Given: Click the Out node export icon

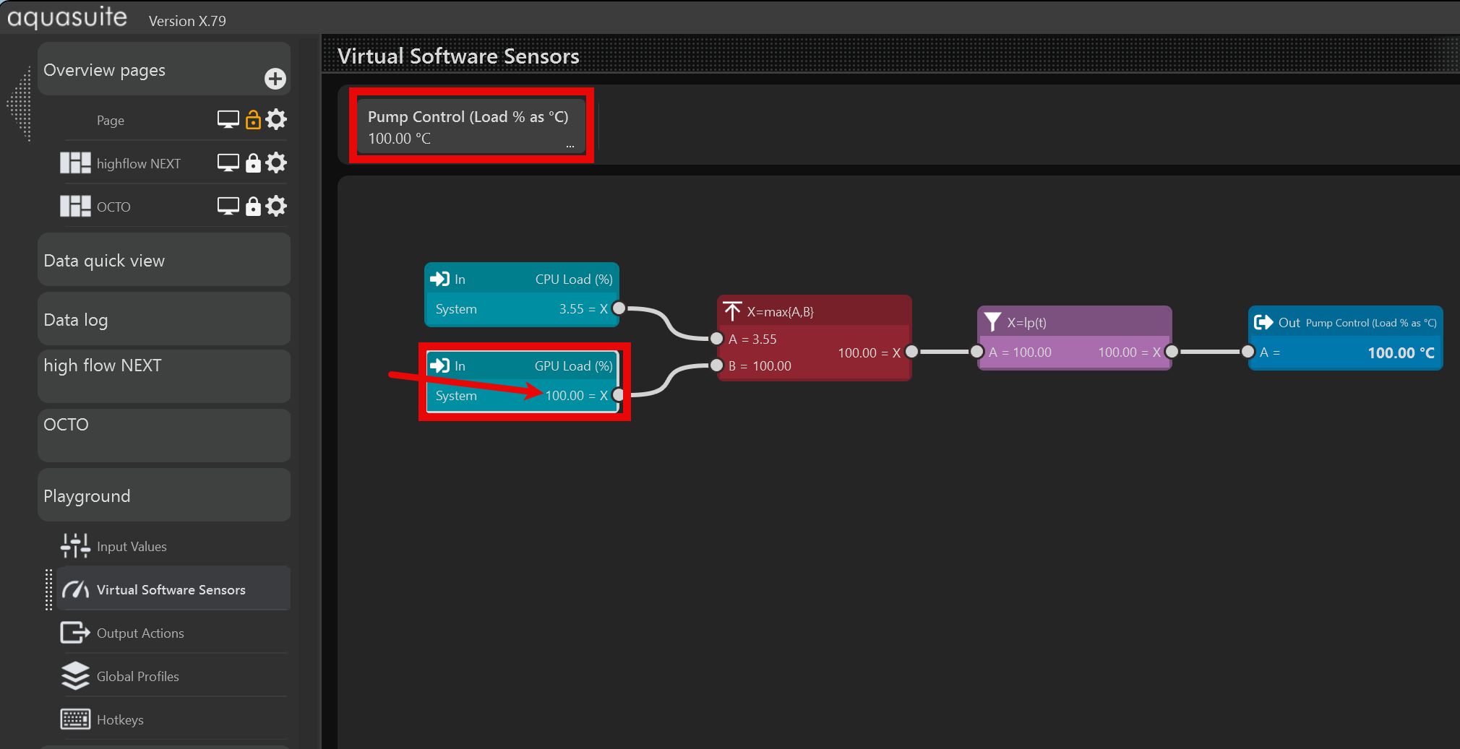Looking at the screenshot, I should pyautogui.click(x=1263, y=322).
